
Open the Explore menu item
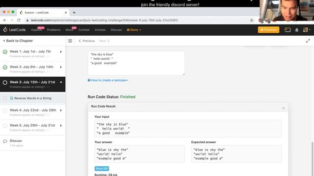(37, 30)
